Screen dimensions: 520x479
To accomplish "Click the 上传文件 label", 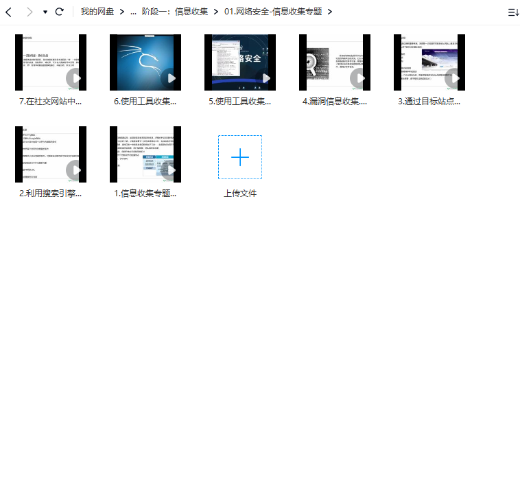I will pos(239,194).
